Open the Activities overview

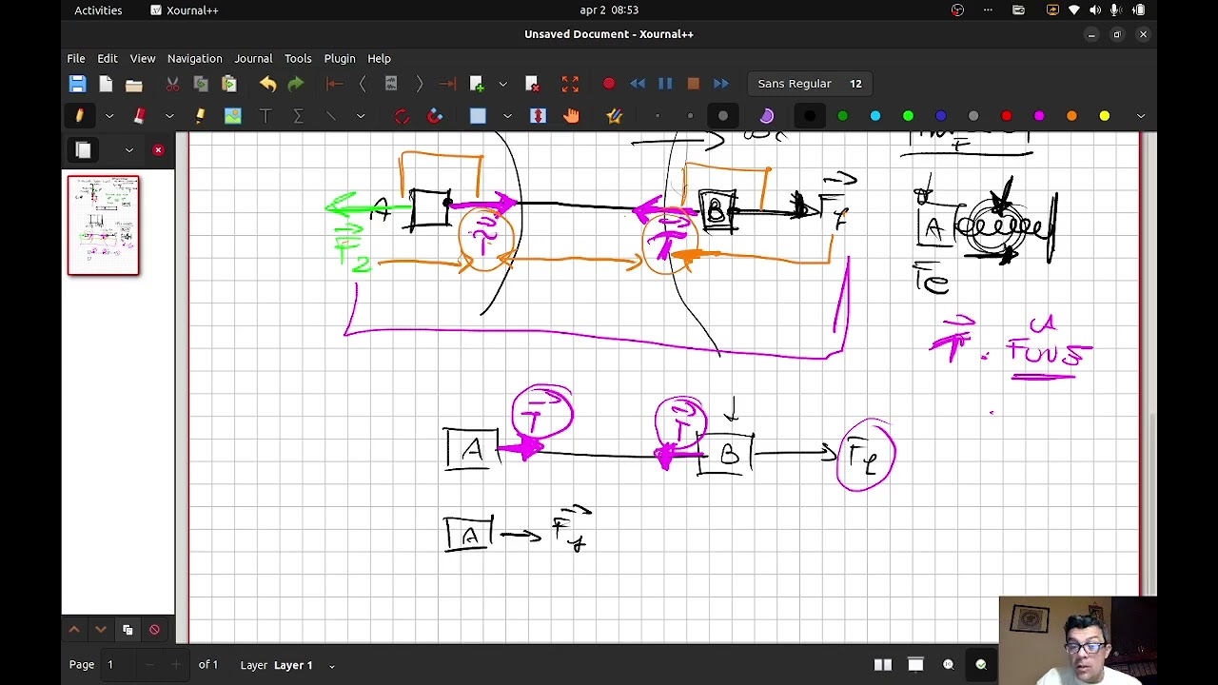[98, 10]
